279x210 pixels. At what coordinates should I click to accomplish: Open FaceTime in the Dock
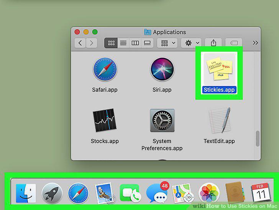130,194
